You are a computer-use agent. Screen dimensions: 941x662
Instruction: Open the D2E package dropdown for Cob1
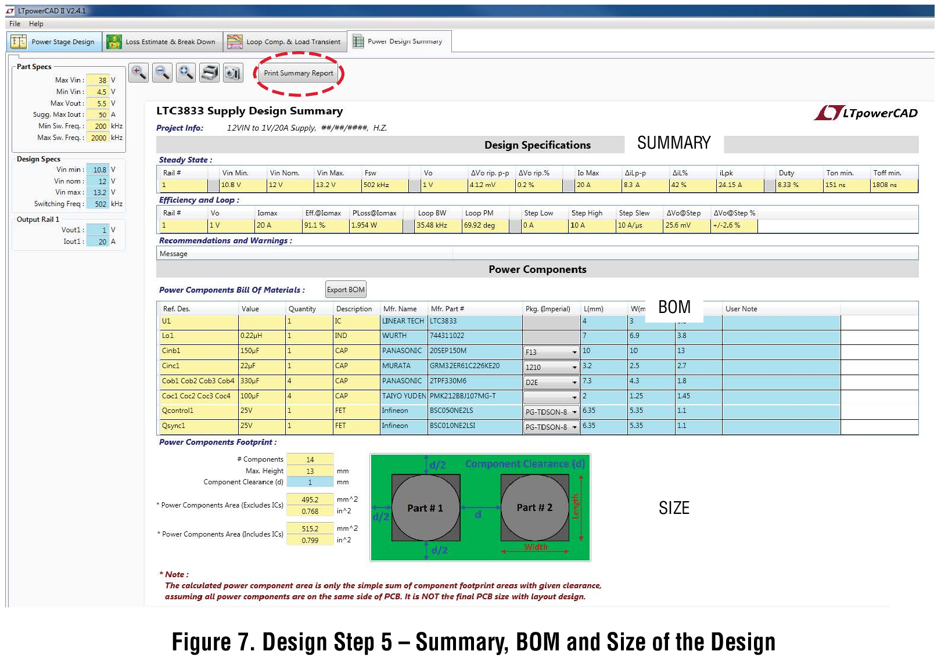click(x=574, y=383)
